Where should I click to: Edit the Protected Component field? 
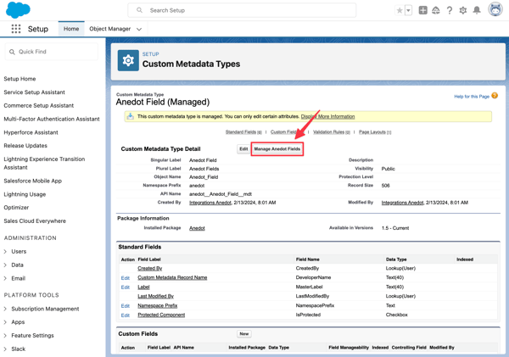(126, 315)
